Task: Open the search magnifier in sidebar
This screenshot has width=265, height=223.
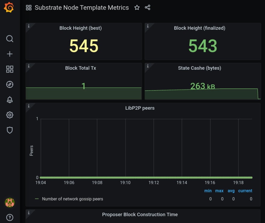Action: [10, 39]
